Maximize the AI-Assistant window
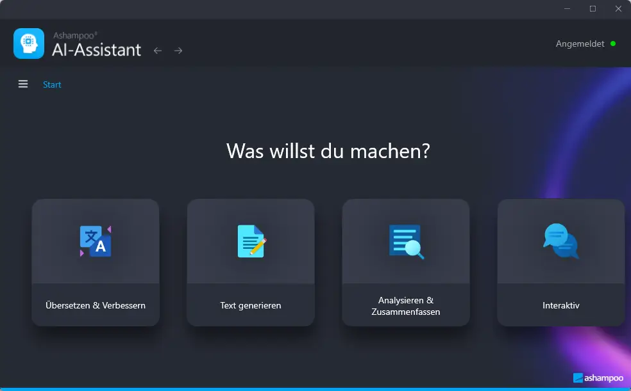Viewport: 631px width, 391px height. pyautogui.click(x=593, y=8)
